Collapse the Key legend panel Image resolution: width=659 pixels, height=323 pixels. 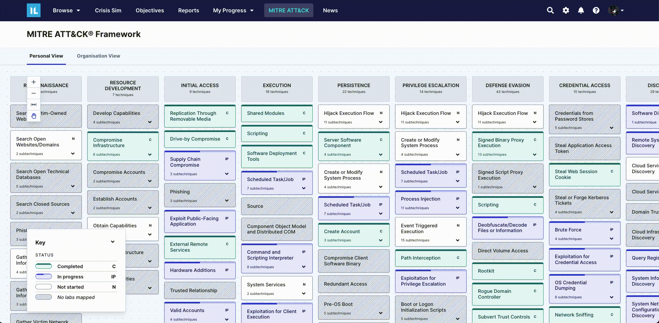point(113,242)
